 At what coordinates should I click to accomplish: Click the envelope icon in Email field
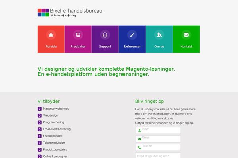(140, 139)
